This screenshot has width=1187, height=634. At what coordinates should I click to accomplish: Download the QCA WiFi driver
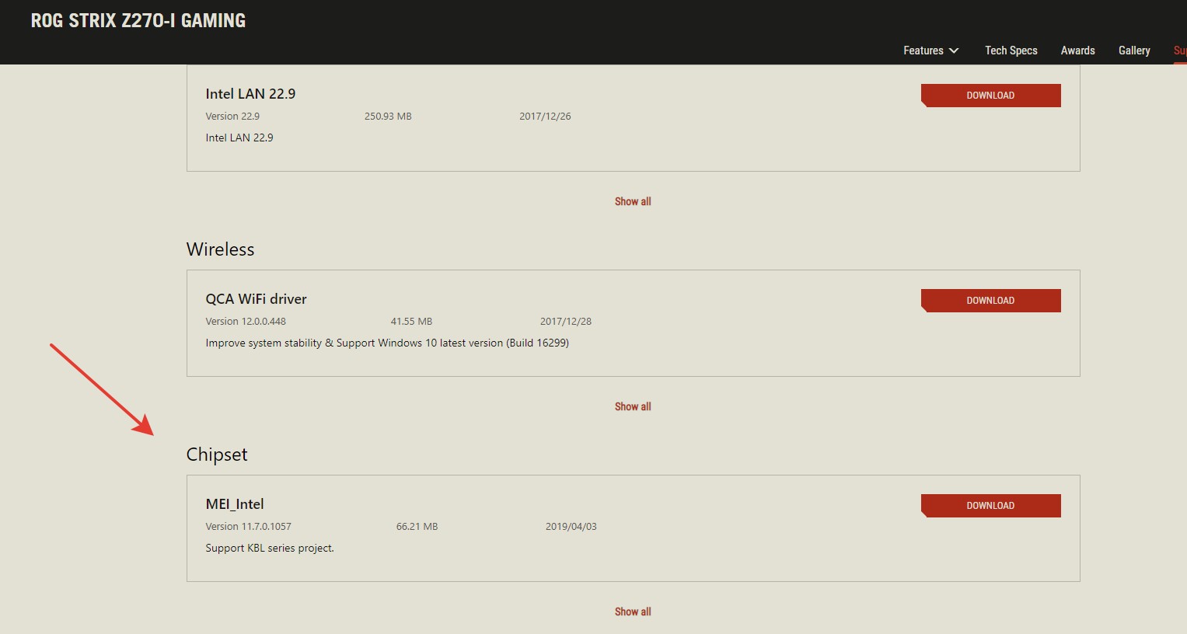tap(990, 301)
